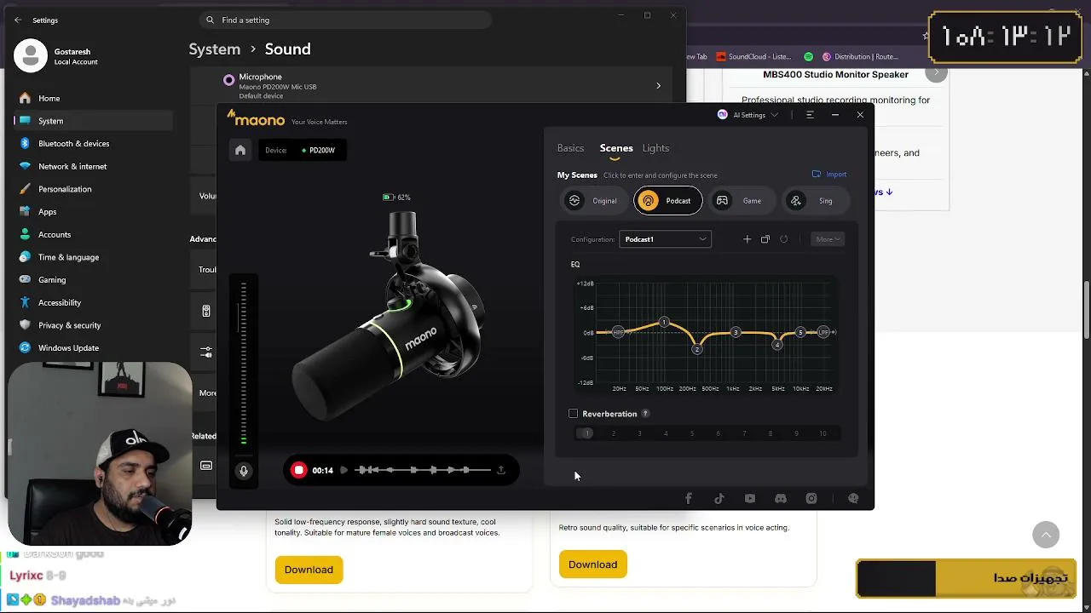Set reverberation level to 5
This screenshot has width=1091, height=613.
692,433
